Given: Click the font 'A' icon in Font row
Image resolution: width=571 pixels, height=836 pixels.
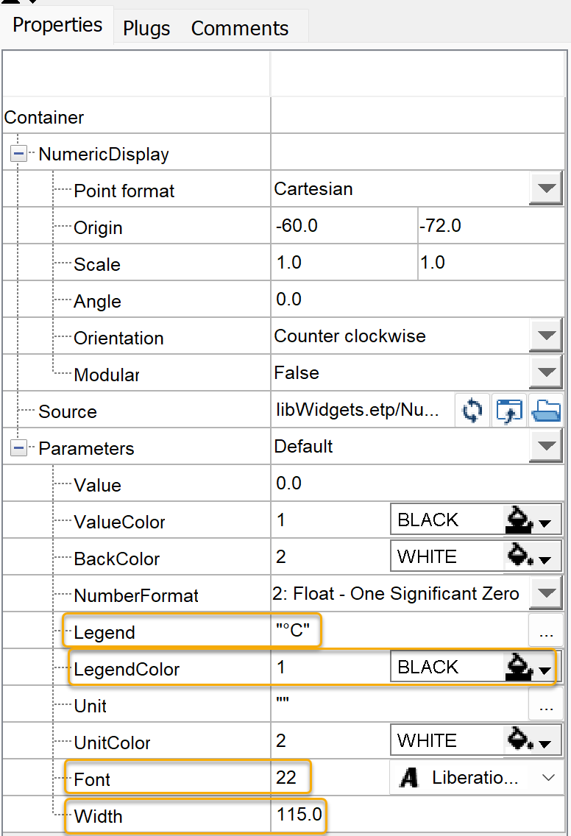Looking at the screenshot, I should tap(409, 779).
